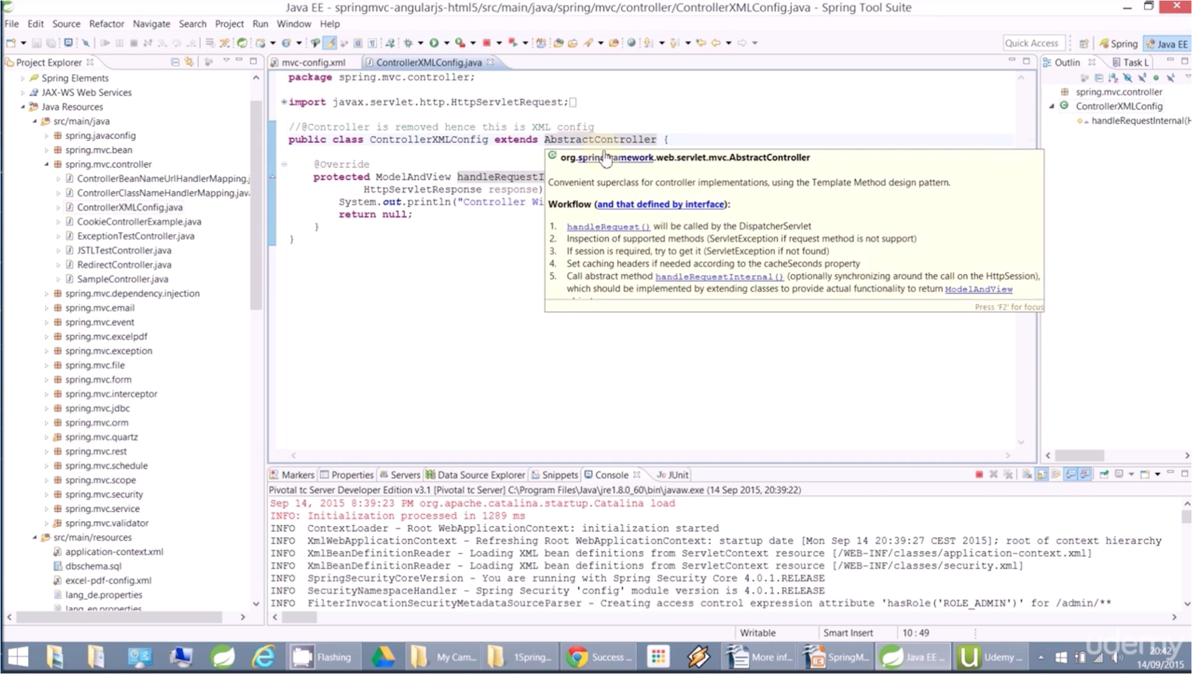Collapse the spring.mvc.controller package
This screenshot has width=1192, height=674.
click(46, 164)
